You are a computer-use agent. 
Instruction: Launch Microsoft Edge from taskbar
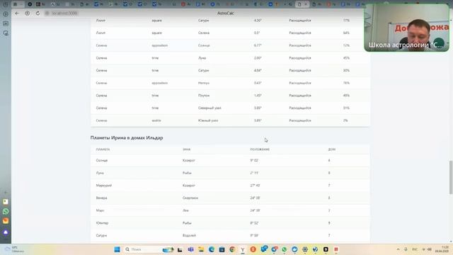[212, 249]
